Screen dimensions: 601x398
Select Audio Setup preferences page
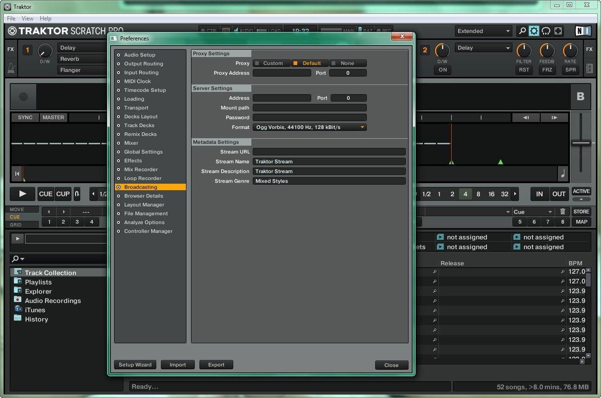150,55
